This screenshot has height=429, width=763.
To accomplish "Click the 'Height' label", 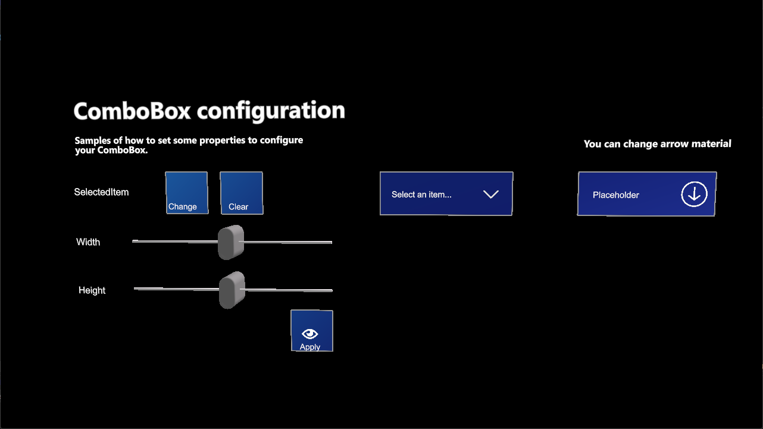I will pos(92,290).
